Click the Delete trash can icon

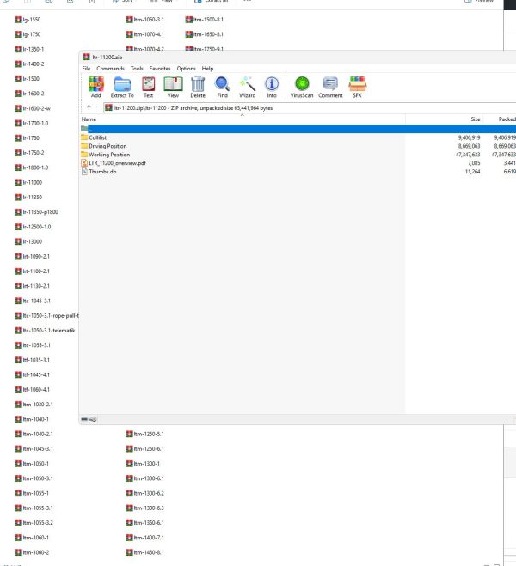[x=198, y=87]
